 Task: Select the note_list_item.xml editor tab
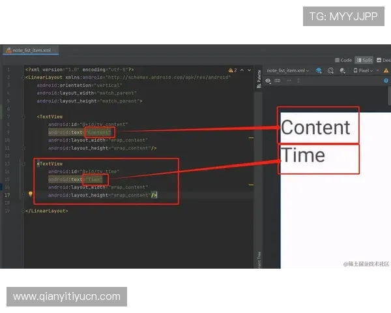coord(31,50)
